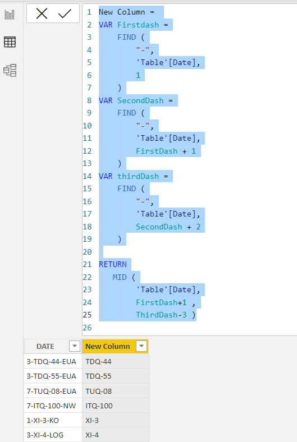This screenshot has width=297, height=442.
Task: Place cursor on 'New Column =' line
Action: pos(126,12)
